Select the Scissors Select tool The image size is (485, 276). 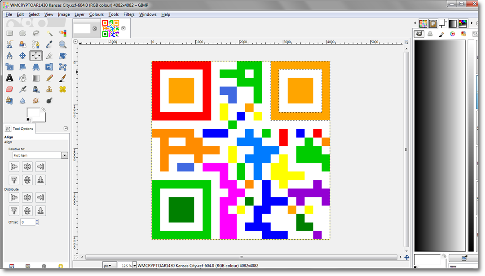tap(9, 44)
